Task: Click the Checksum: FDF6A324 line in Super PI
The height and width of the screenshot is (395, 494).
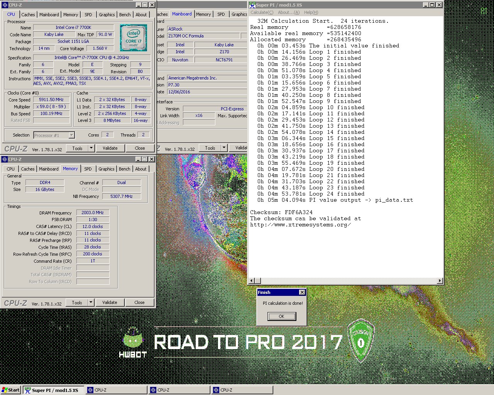Action: 281,212
